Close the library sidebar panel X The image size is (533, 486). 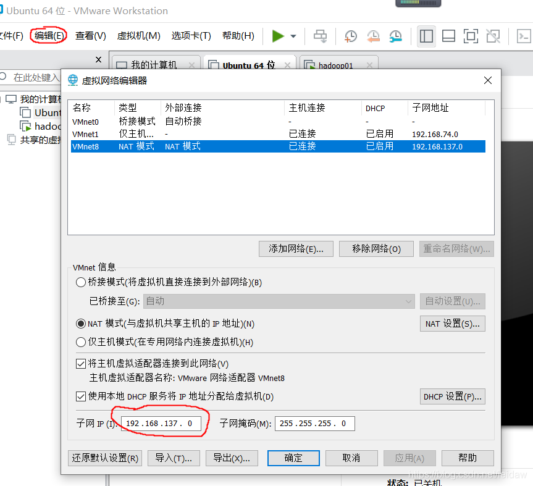click(99, 59)
